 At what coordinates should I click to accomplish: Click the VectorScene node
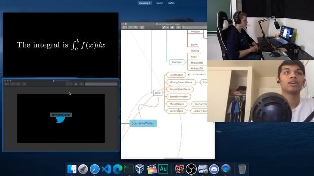tap(176, 111)
